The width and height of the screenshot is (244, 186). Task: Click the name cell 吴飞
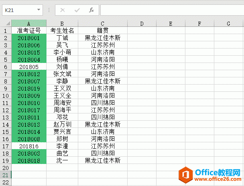pyautogui.click(x=62, y=45)
